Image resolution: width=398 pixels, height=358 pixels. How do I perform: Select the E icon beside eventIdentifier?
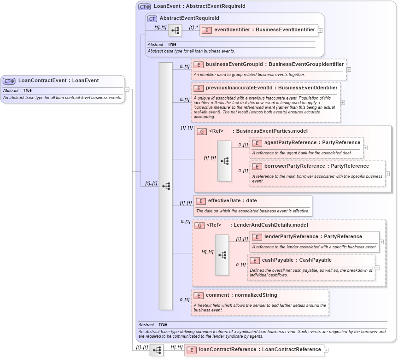(x=207, y=30)
